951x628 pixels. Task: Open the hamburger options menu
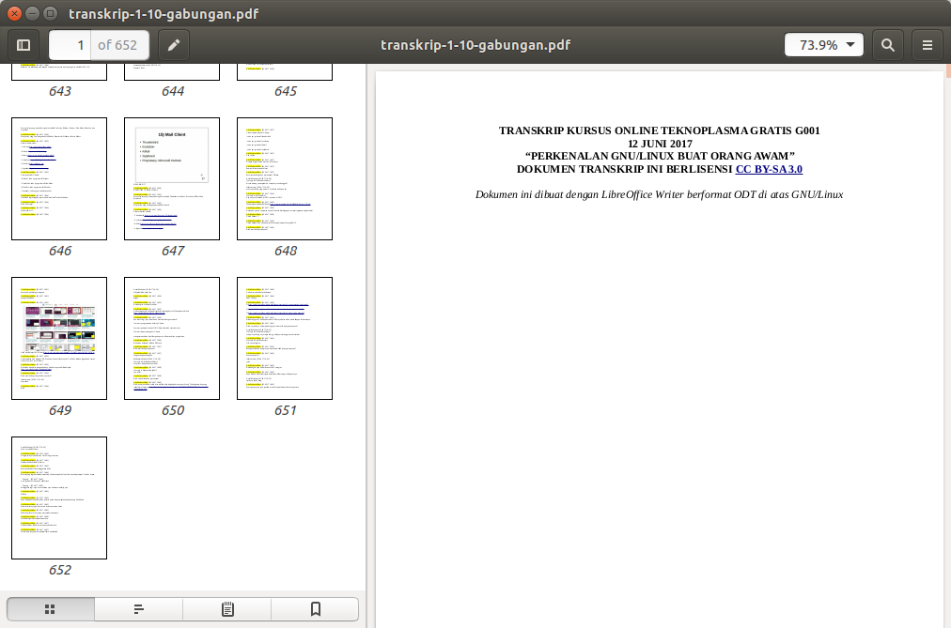pos(928,44)
